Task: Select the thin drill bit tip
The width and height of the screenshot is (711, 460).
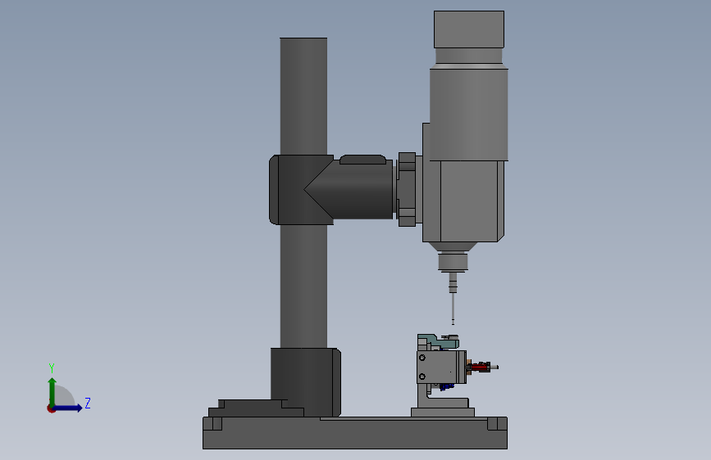Action: pyautogui.click(x=453, y=308)
